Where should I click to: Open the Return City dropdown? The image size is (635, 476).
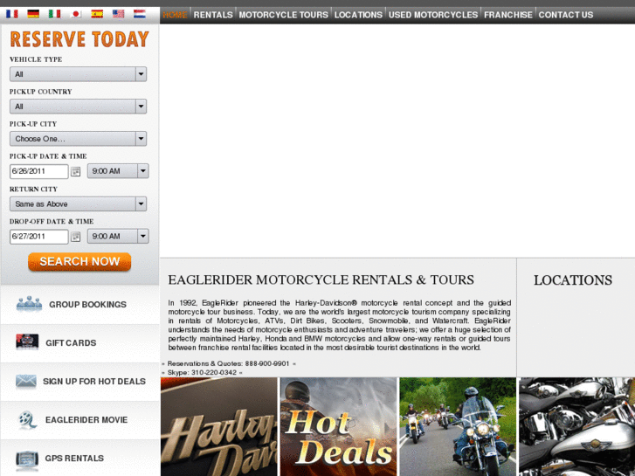point(78,204)
